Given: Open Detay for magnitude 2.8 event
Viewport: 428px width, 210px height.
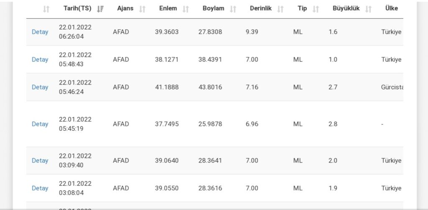Looking at the screenshot, I should tap(40, 124).
